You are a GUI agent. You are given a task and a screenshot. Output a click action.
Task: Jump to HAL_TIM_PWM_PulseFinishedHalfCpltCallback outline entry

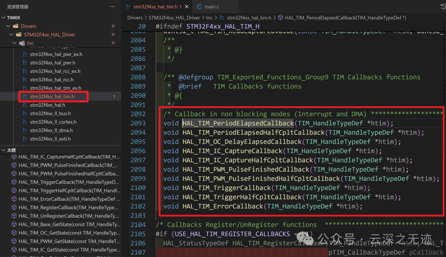pyautogui.click(x=69, y=173)
